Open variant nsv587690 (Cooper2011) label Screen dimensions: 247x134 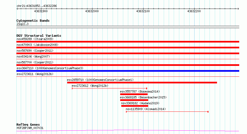(35, 51)
